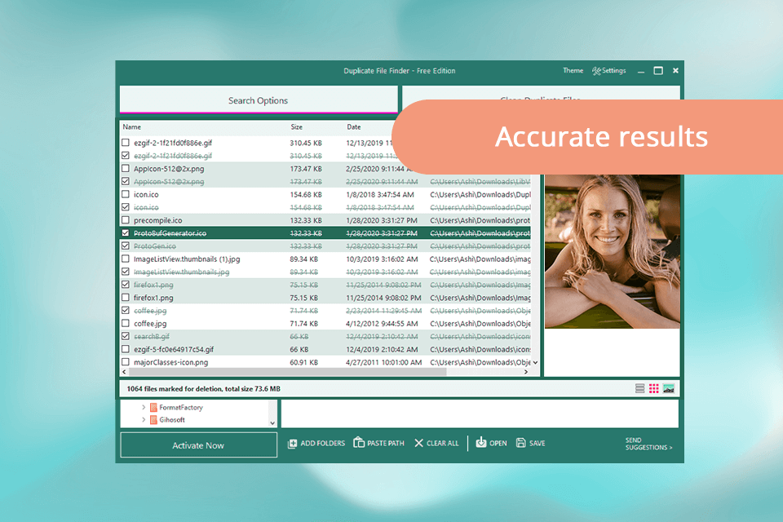Click the empty folder path field

coord(480,414)
